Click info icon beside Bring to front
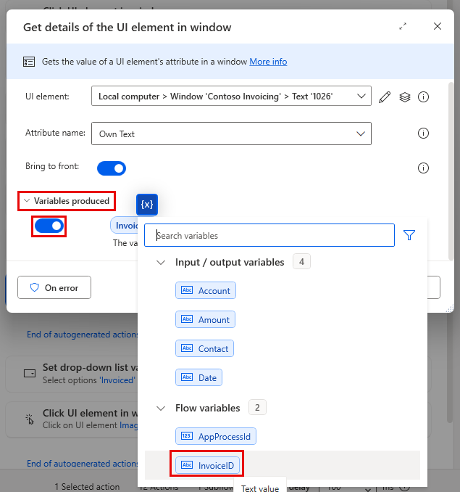 (x=423, y=168)
